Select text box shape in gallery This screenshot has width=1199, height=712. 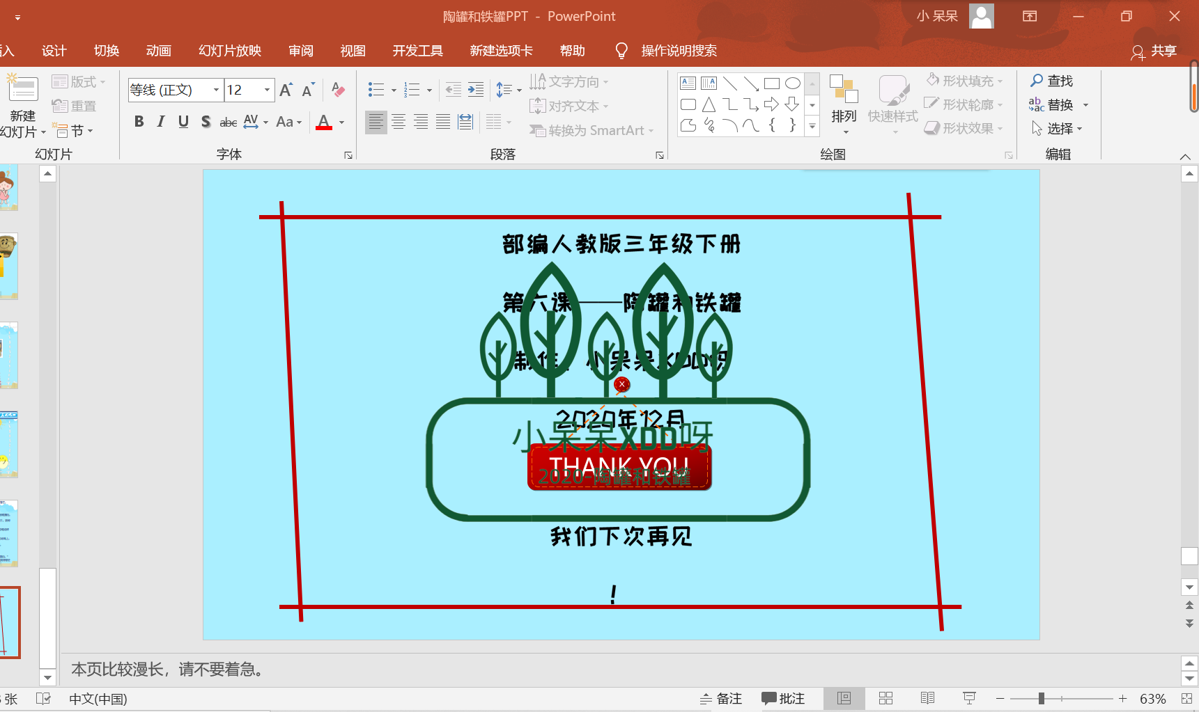point(688,84)
